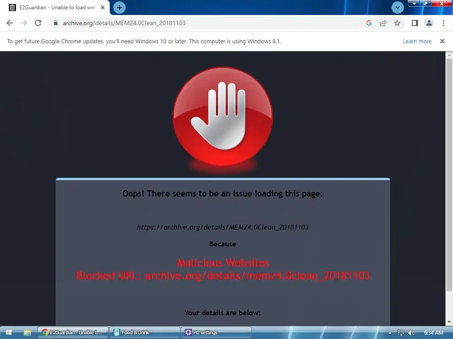This screenshot has width=453, height=339.
Task: Switch to Food & Drink taskbar app
Action: point(145,332)
